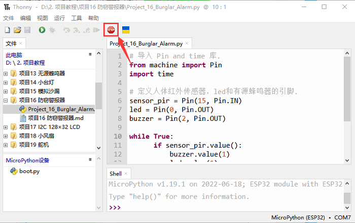Start debugging with the bug icon
This screenshot has width=355, height=223.
tap(52, 30)
